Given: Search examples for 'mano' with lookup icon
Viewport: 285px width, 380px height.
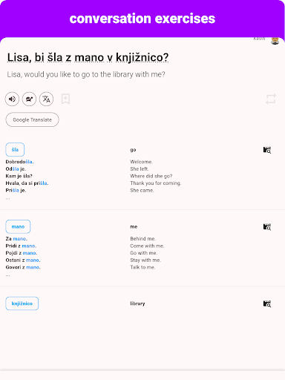Looking at the screenshot, I should tap(267, 227).
